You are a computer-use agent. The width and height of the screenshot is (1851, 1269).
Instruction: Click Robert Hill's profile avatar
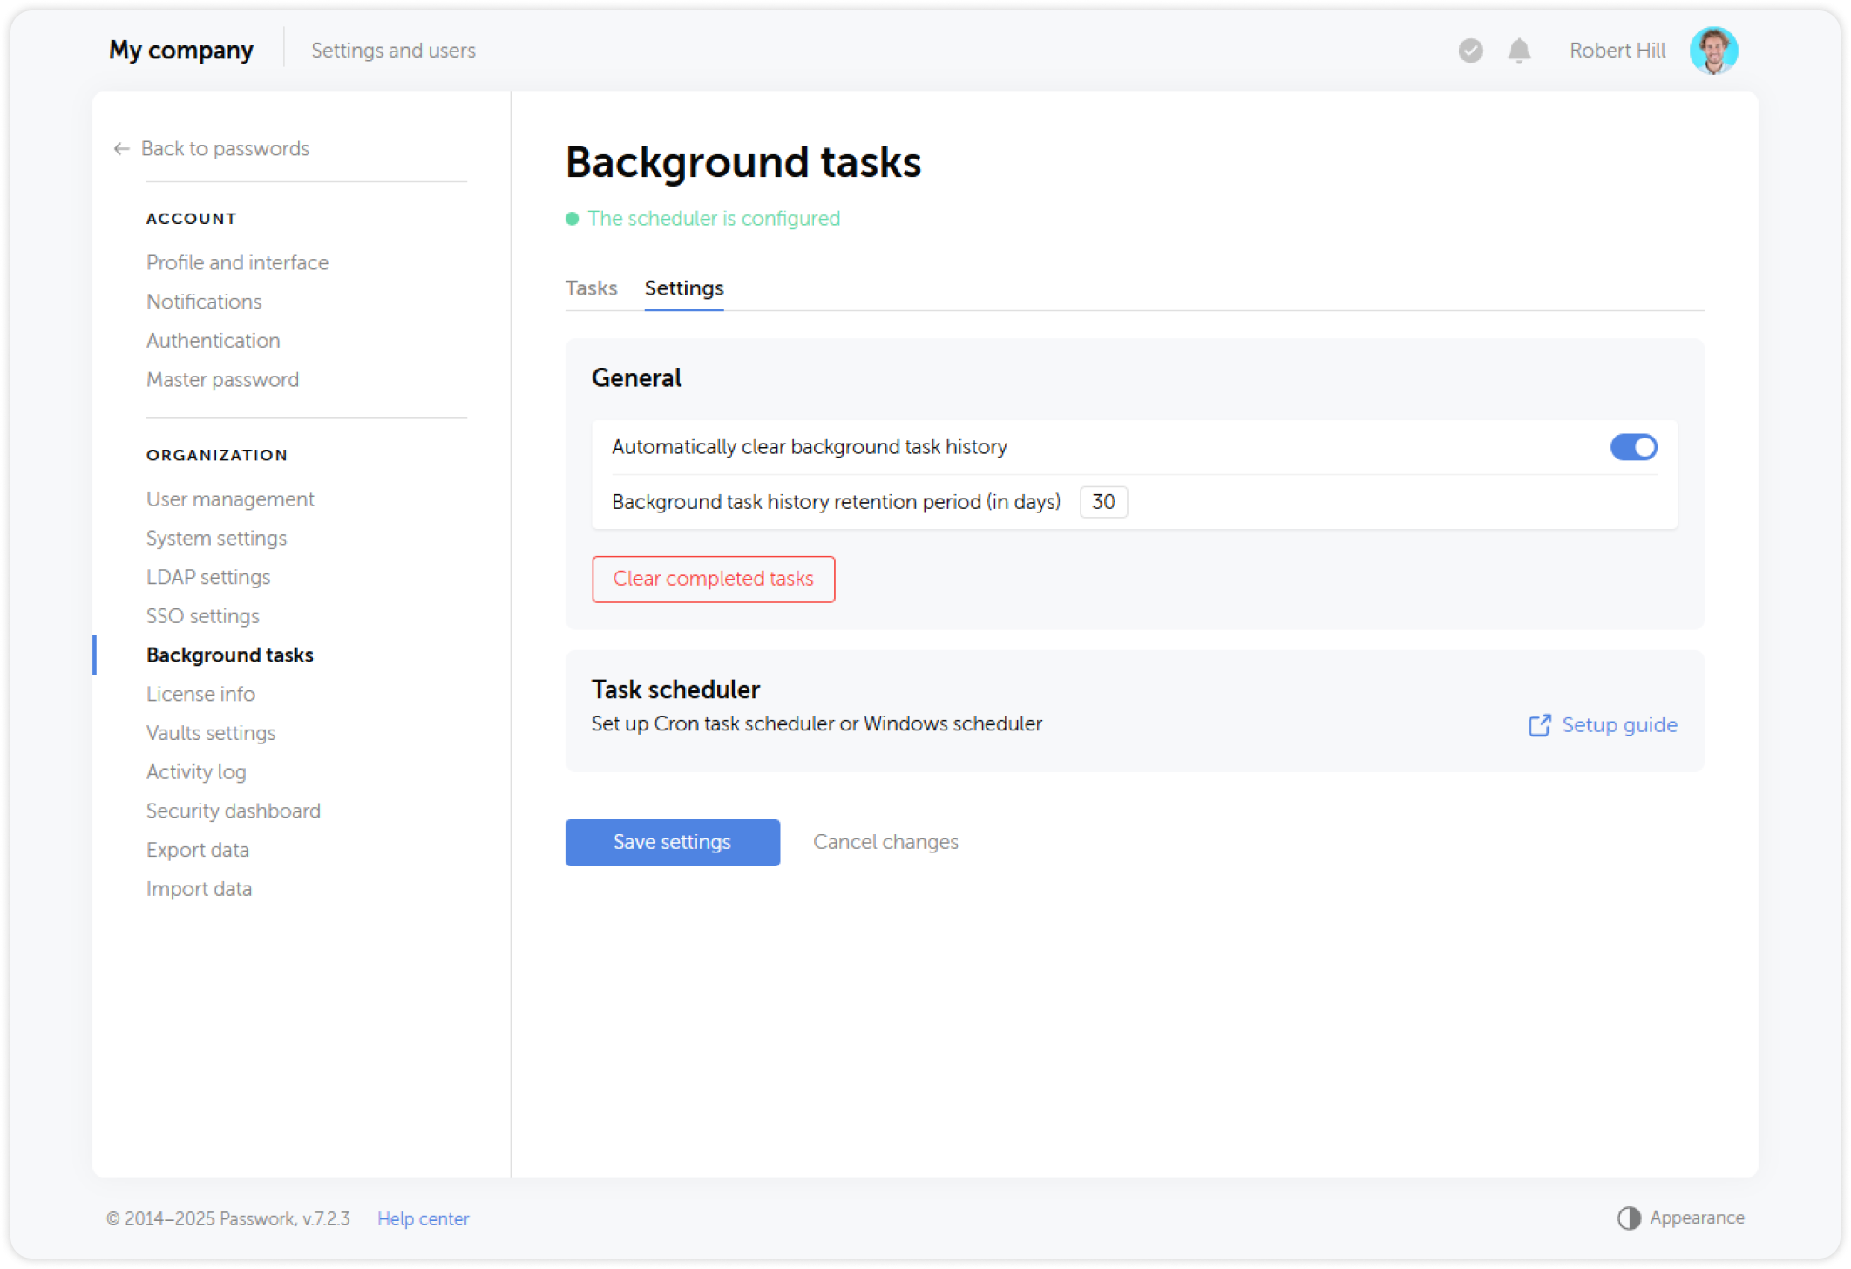click(x=1712, y=51)
